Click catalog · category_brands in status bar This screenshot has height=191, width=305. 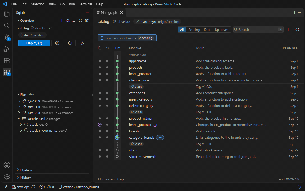tap(79, 187)
